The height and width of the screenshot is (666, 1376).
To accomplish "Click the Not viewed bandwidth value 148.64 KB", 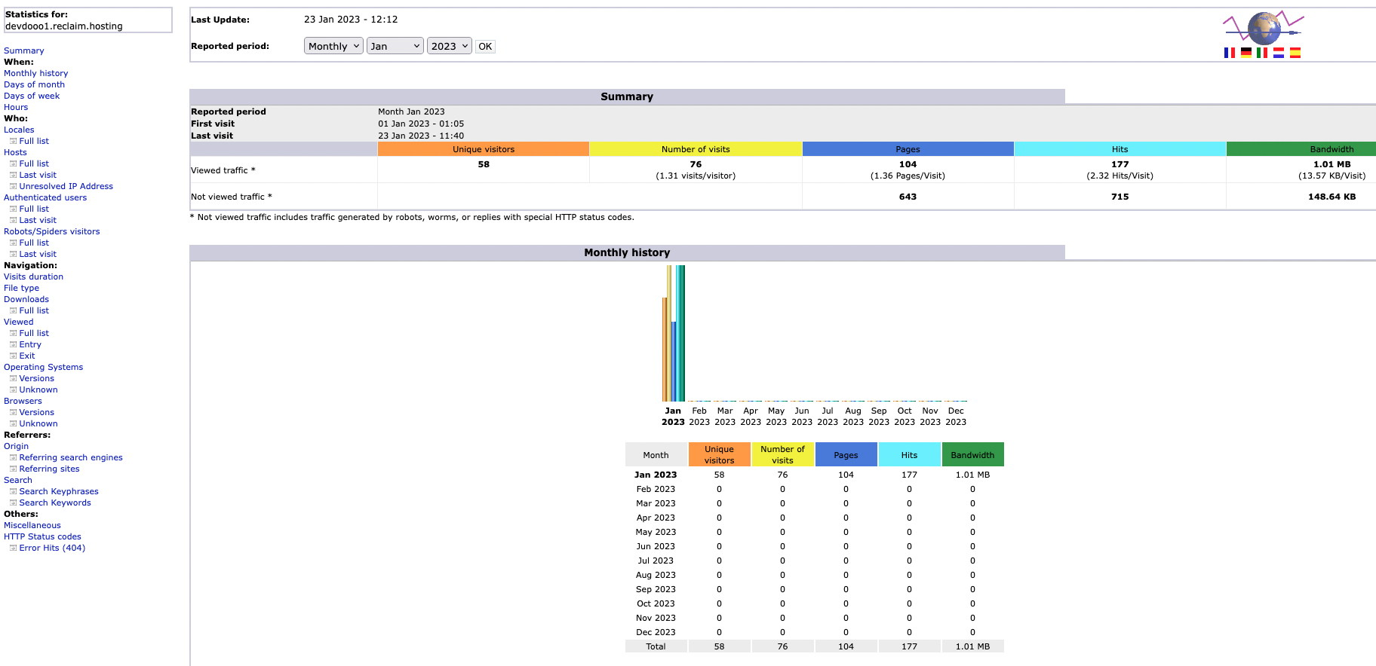I will click(1331, 197).
